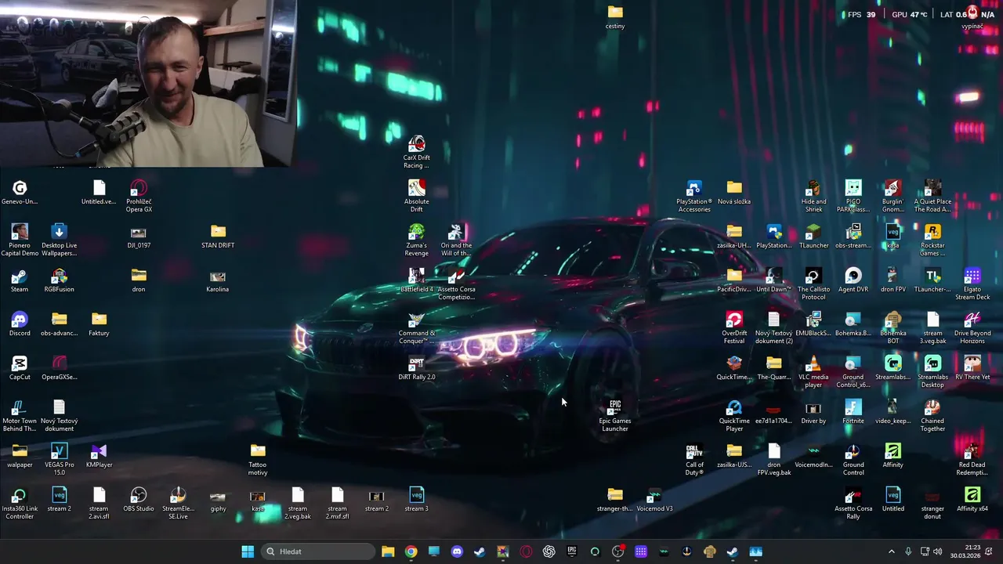Open the Affinity x64 shortcut

pyautogui.click(x=972, y=501)
